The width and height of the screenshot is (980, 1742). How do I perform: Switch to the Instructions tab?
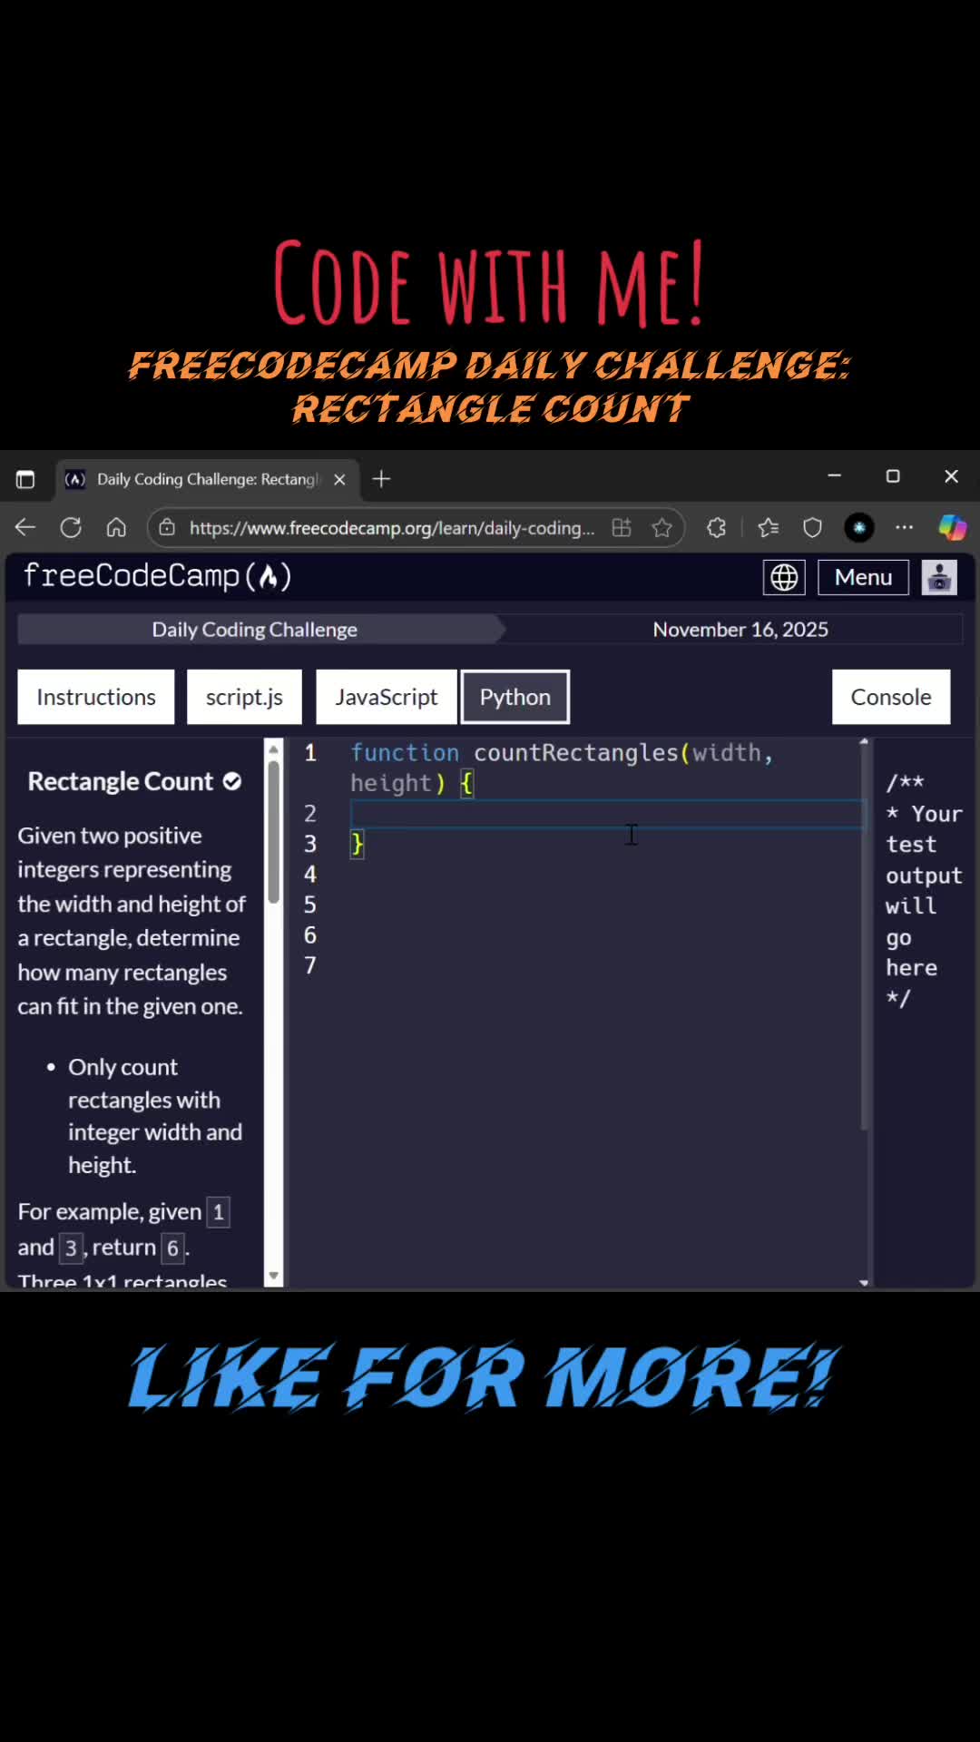[96, 697]
